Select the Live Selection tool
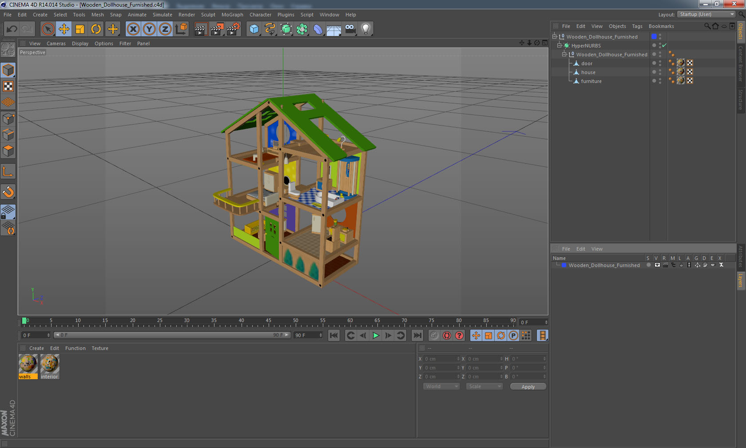 point(48,29)
